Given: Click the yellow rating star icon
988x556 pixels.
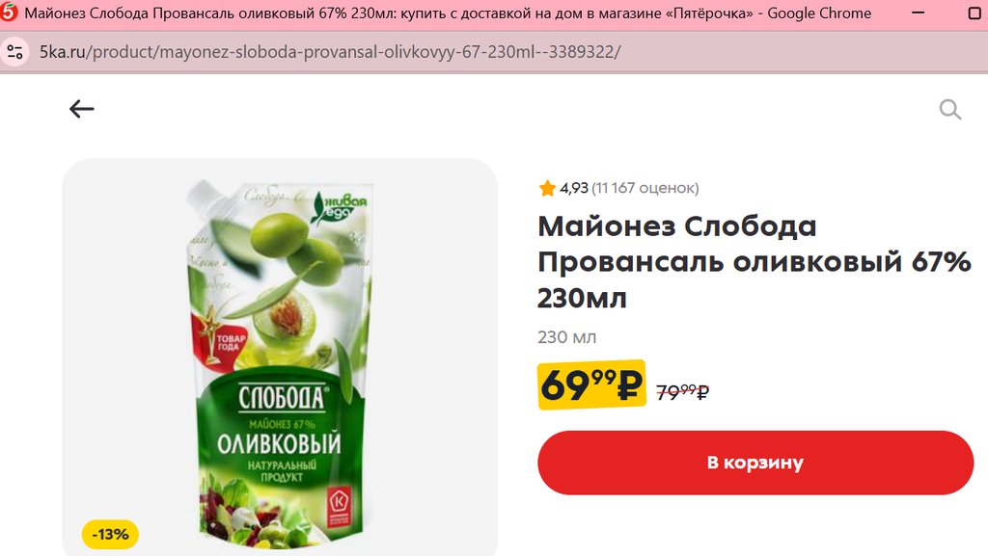Looking at the screenshot, I should pyautogui.click(x=547, y=188).
